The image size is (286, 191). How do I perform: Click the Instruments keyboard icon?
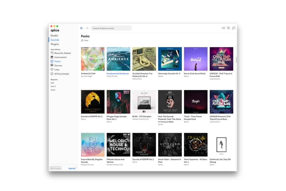[x=52, y=57]
